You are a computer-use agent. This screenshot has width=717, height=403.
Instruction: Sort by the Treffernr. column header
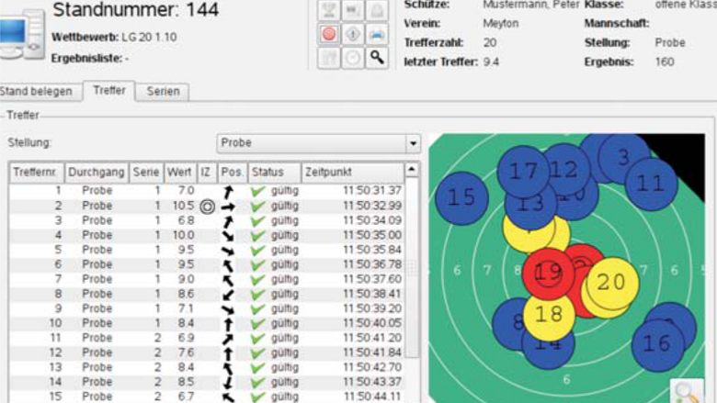(36, 172)
